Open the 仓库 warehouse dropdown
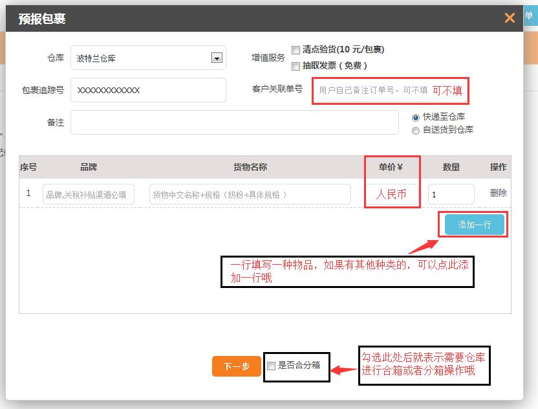Viewport: 538px width, 409px height. (149, 58)
